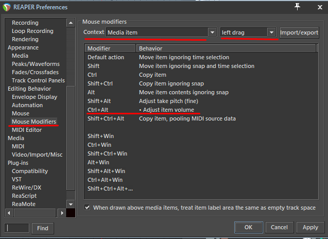Screen dimensions: 328x239
Task: Open Fades/Crossfades preferences
Action: [x=36, y=72]
